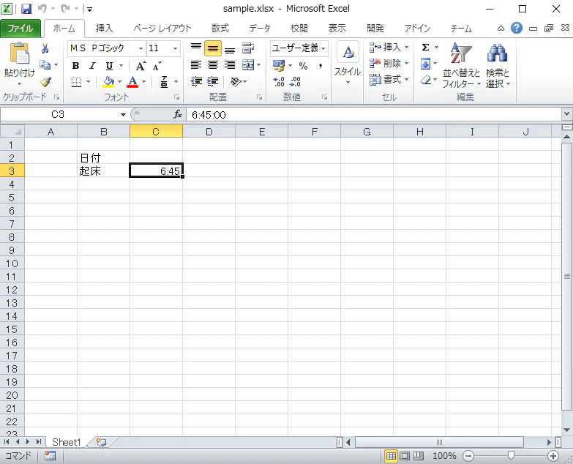Screen dimensions: 573x464
Task: Click the Save icon in quick access toolbar
Action: (26, 8)
